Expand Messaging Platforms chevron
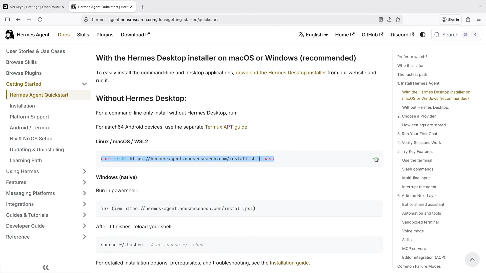The height and width of the screenshot is (273, 486). [85, 193]
